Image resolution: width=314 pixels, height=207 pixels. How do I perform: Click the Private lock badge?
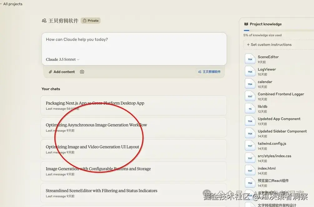pyautogui.click(x=91, y=21)
